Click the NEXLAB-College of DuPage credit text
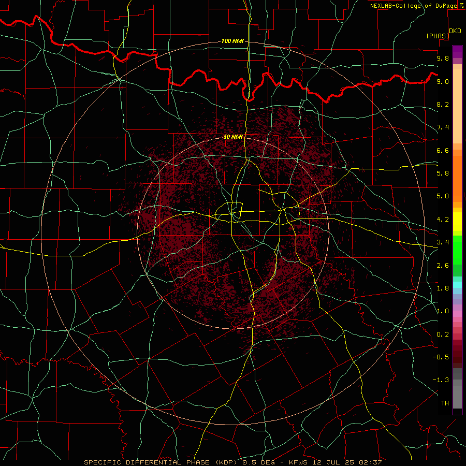This screenshot has width=466, height=466. pyautogui.click(x=413, y=6)
